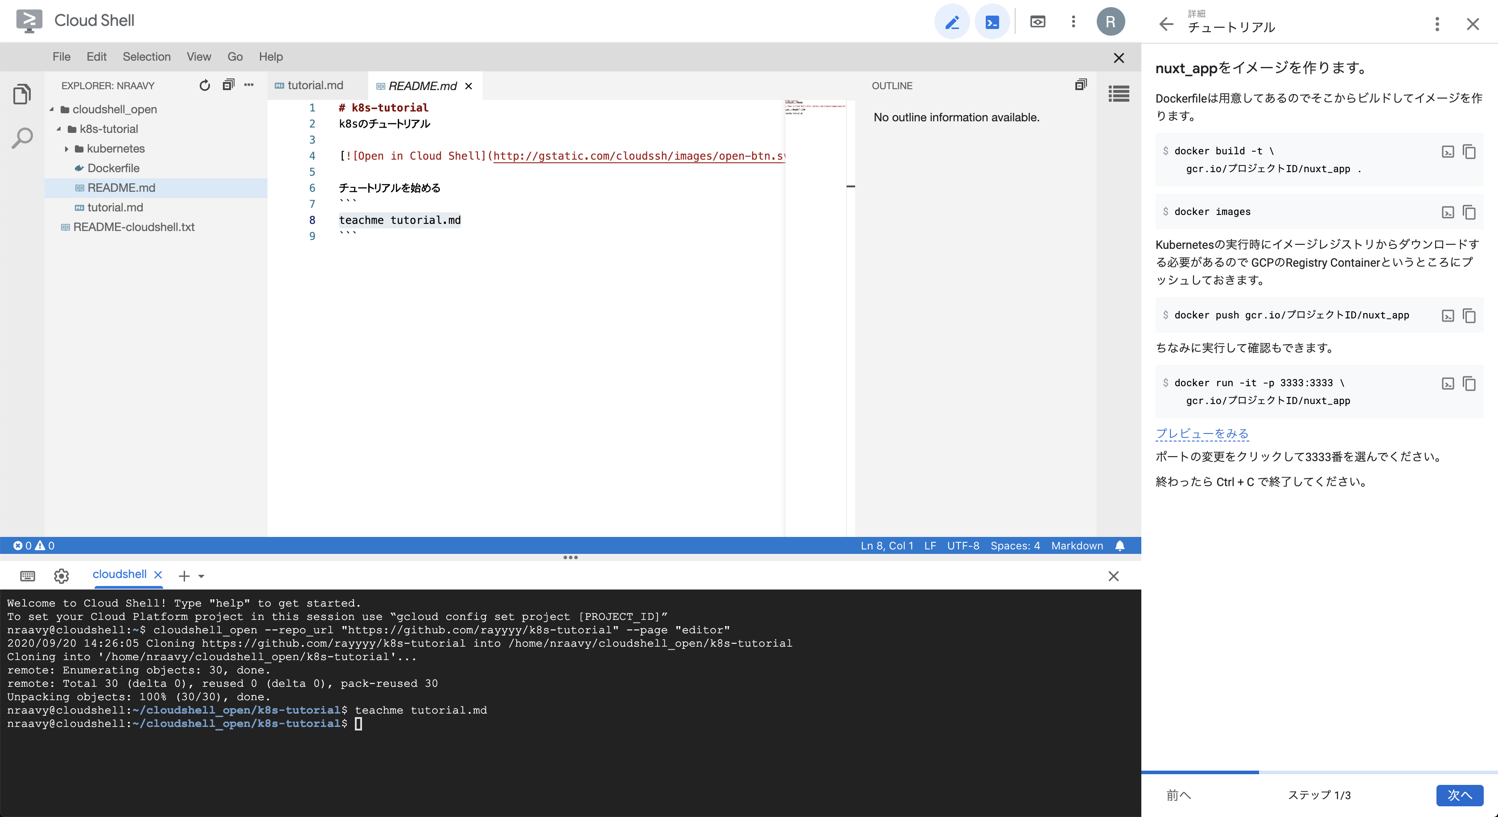The width and height of the screenshot is (1498, 817).
Task: Collapse all folders in Explorer
Action: tap(228, 85)
